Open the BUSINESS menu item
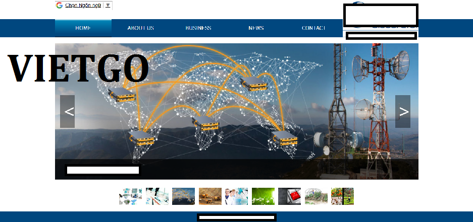The width and height of the screenshot is (473, 222). tap(198, 28)
